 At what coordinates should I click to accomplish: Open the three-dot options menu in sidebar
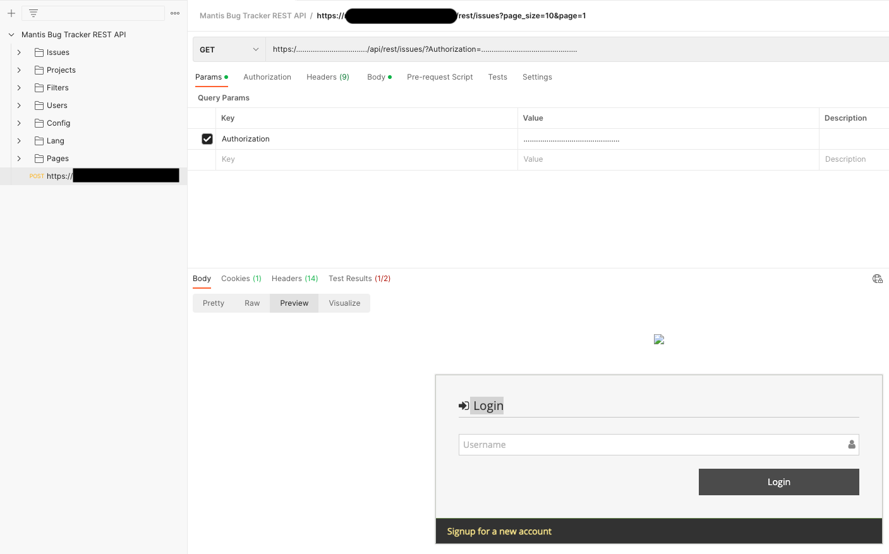175,13
